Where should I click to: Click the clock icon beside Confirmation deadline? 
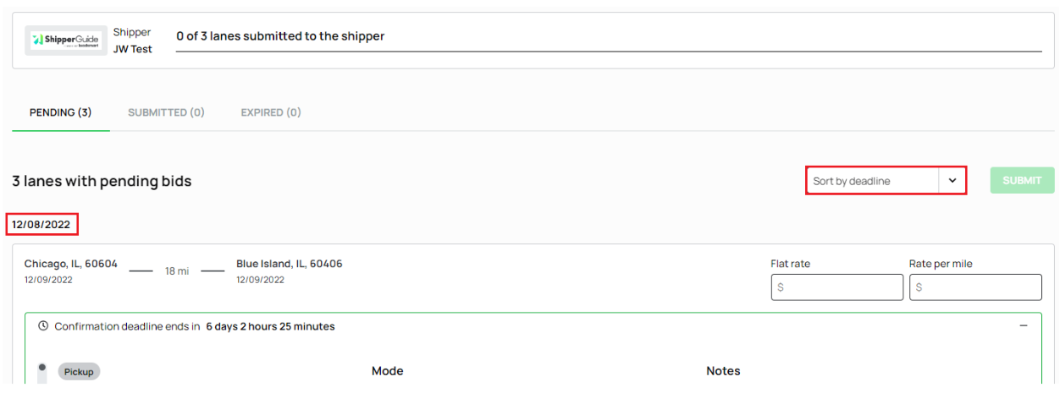coord(43,326)
